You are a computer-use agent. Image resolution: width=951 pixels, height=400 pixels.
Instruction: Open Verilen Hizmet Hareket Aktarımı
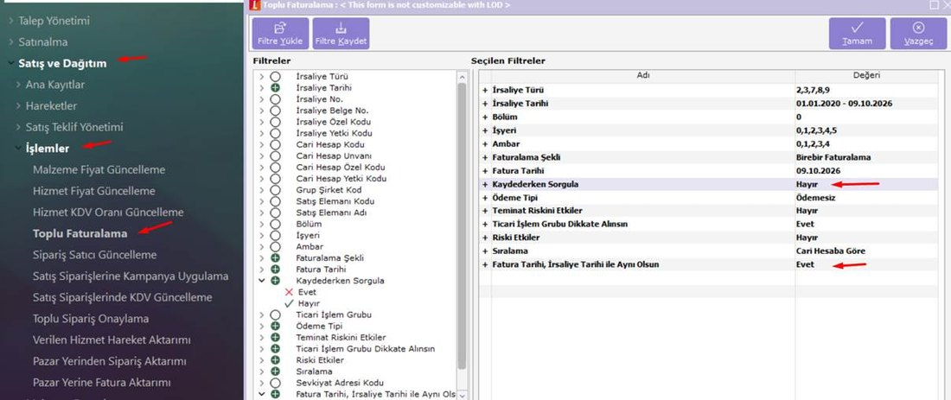pyautogui.click(x=112, y=340)
